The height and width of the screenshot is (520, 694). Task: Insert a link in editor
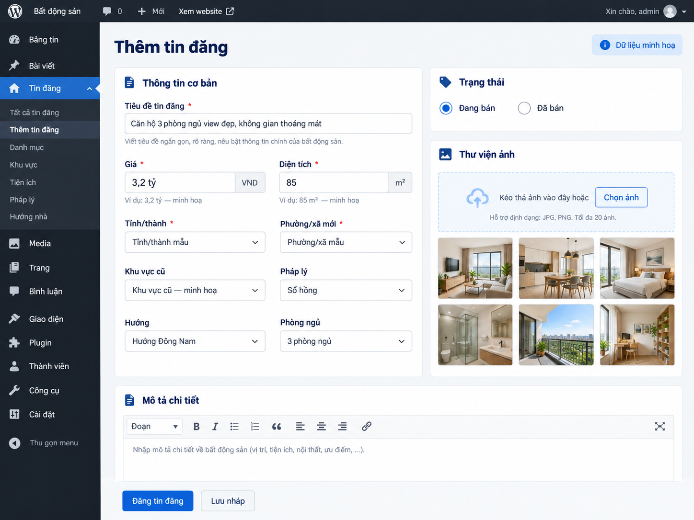[367, 426]
